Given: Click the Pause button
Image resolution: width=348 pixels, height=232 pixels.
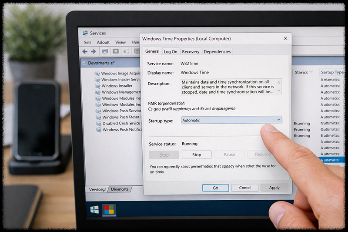Looking at the screenshot, I should tap(230, 155).
